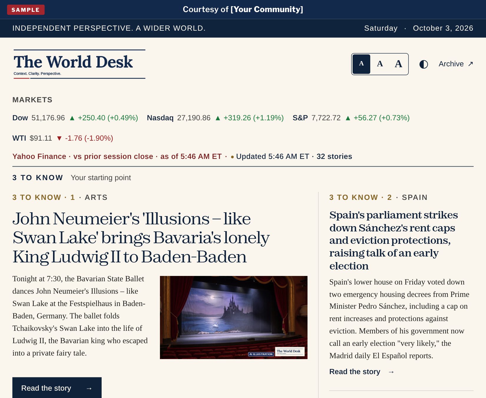This screenshot has height=398, width=486.
Task: Click the October 3, 2026 date
Action: point(443,28)
